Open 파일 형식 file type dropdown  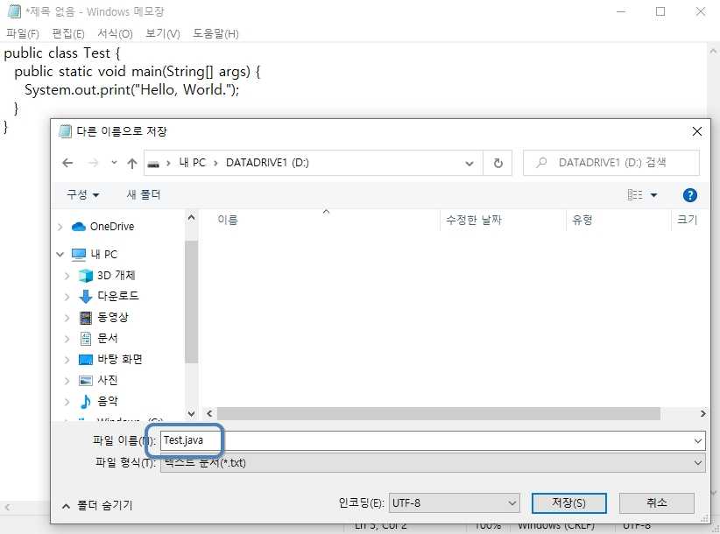coord(433,462)
